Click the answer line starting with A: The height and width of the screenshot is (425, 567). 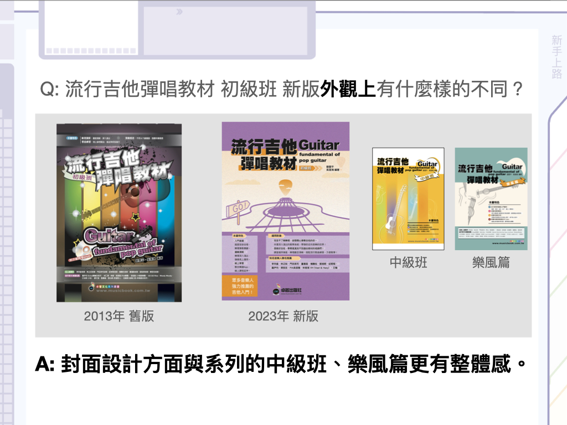280,364
